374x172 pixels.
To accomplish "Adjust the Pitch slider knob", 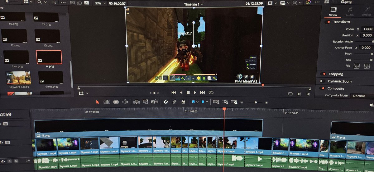I will (x=372, y=54).
